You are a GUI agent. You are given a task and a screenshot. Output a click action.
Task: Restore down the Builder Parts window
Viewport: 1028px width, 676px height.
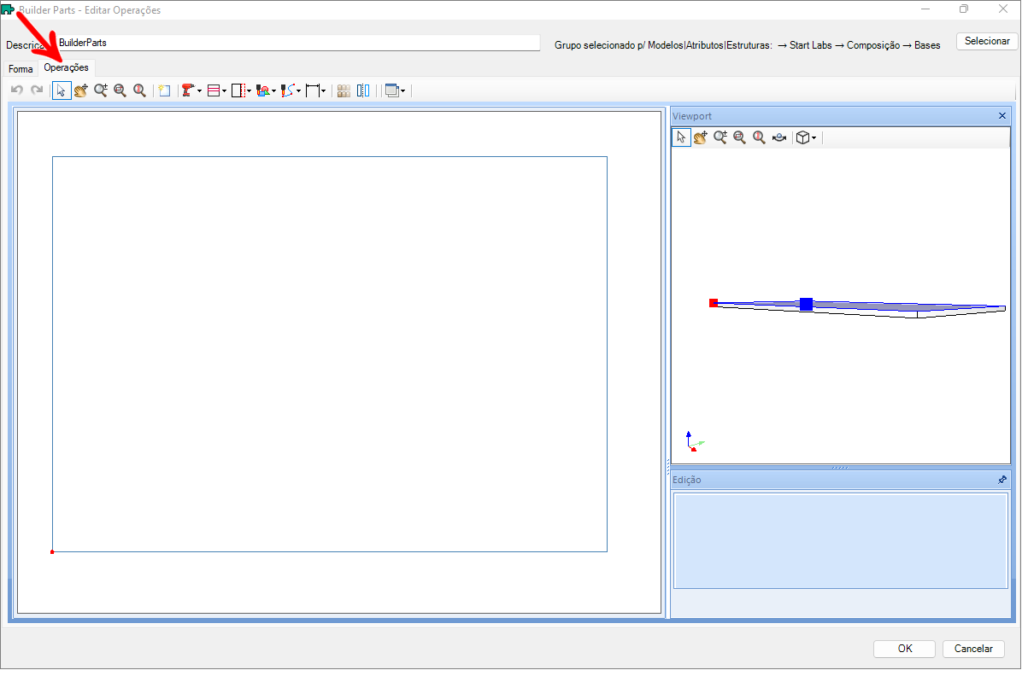pyautogui.click(x=964, y=9)
